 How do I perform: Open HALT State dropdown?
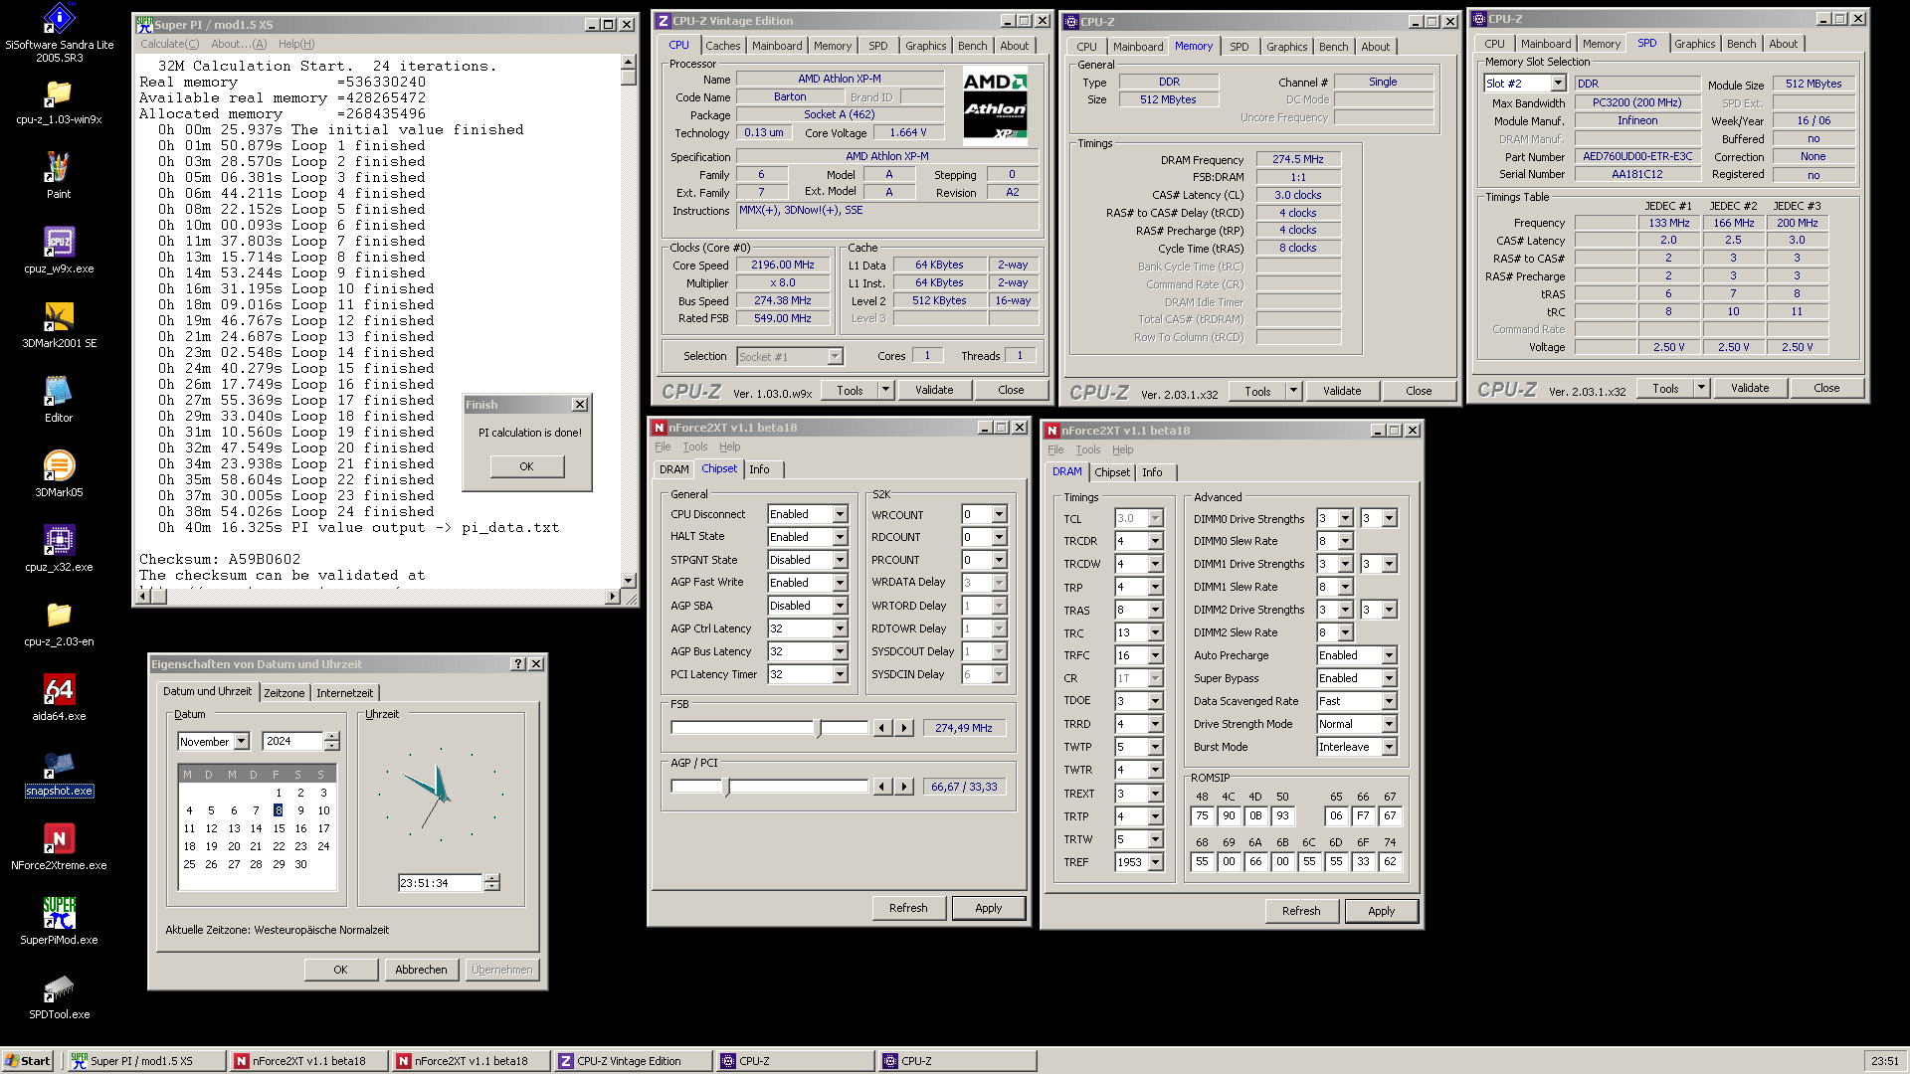[x=840, y=537]
